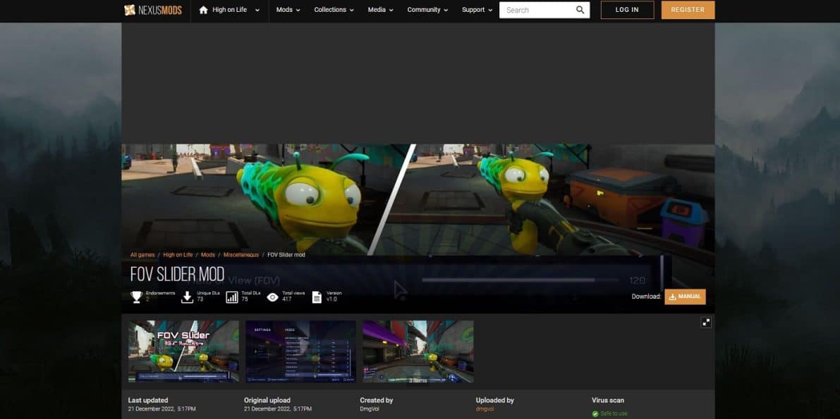Viewport: 840px width, 419px height.
Task: Click the version v1.0 value
Action: pyautogui.click(x=331, y=299)
